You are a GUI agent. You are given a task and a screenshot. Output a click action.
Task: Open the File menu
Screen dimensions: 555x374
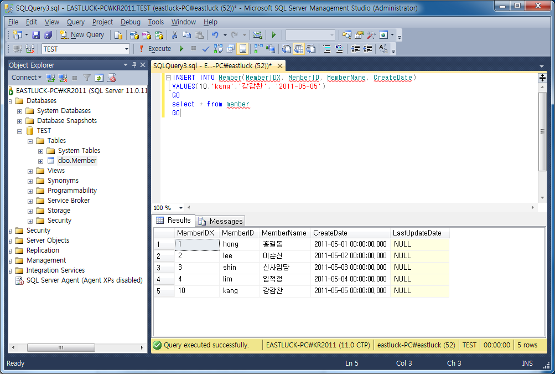click(13, 22)
